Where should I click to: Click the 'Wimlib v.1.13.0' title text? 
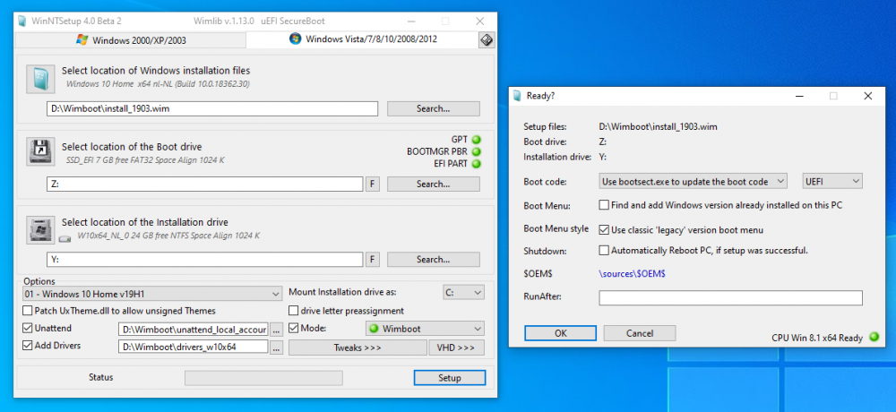point(225,21)
